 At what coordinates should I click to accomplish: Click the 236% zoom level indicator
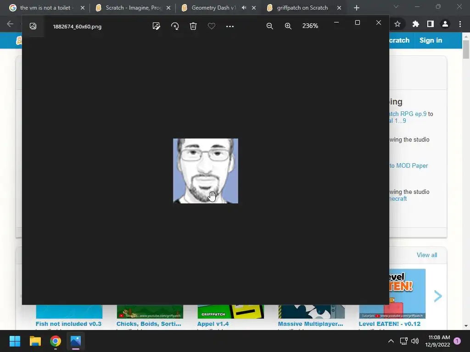[x=310, y=26]
